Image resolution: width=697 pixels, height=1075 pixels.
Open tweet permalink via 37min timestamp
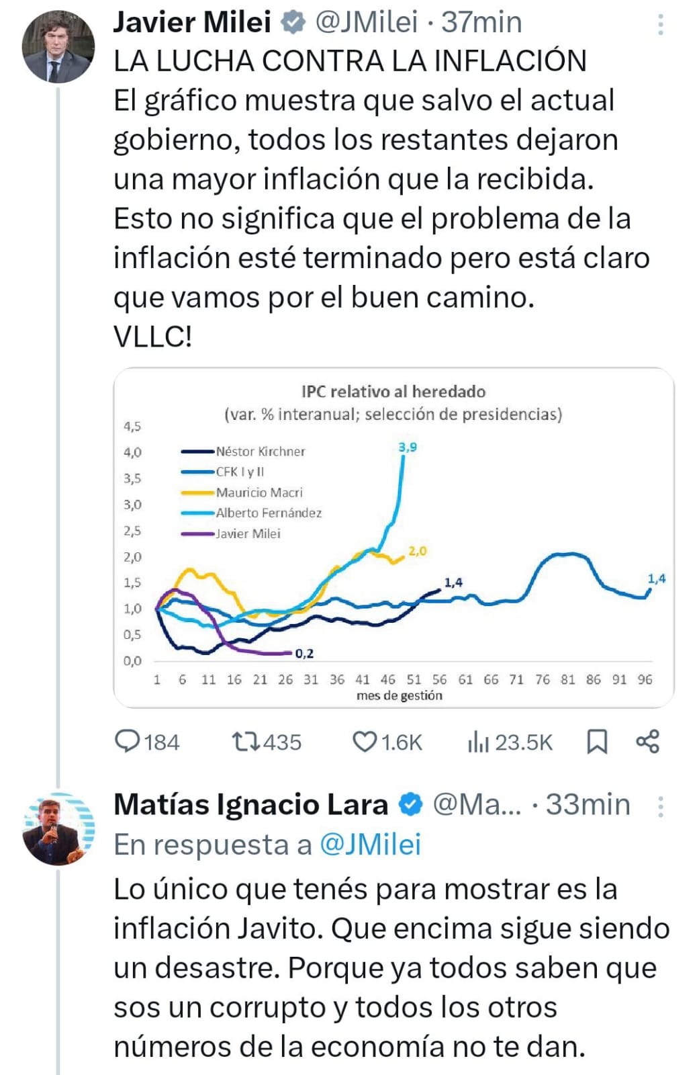(x=481, y=23)
